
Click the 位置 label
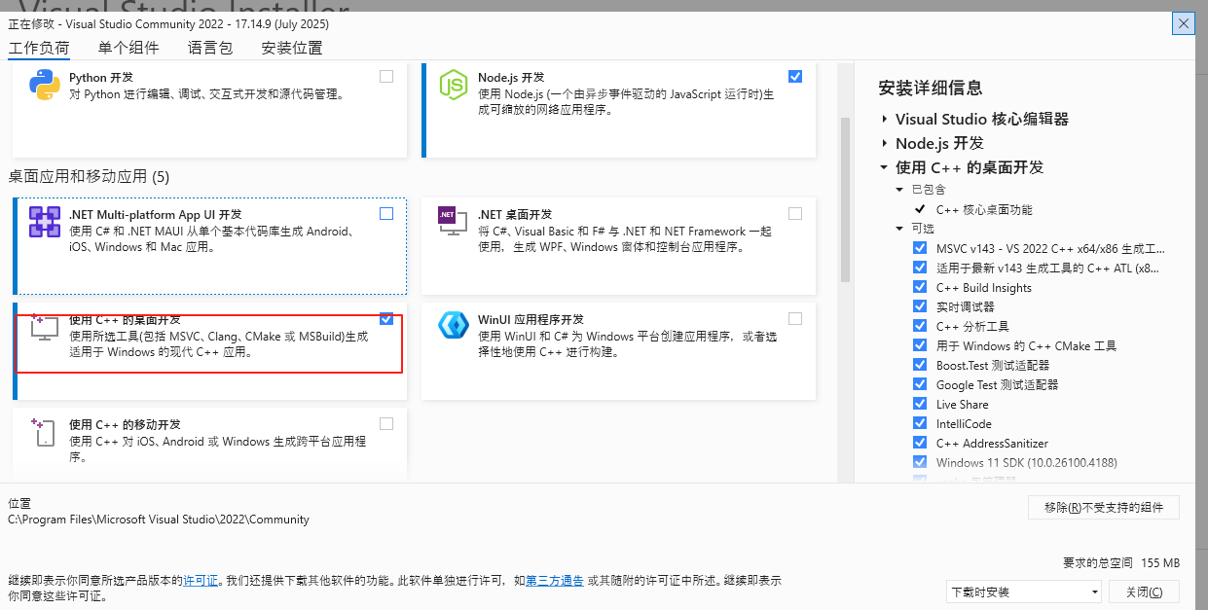(x=19, y=504)
